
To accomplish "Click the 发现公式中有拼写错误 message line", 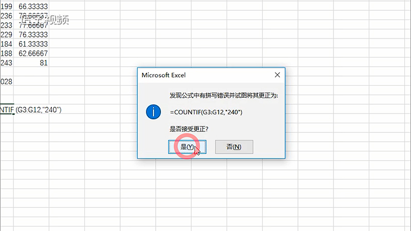I will (223, 96).
